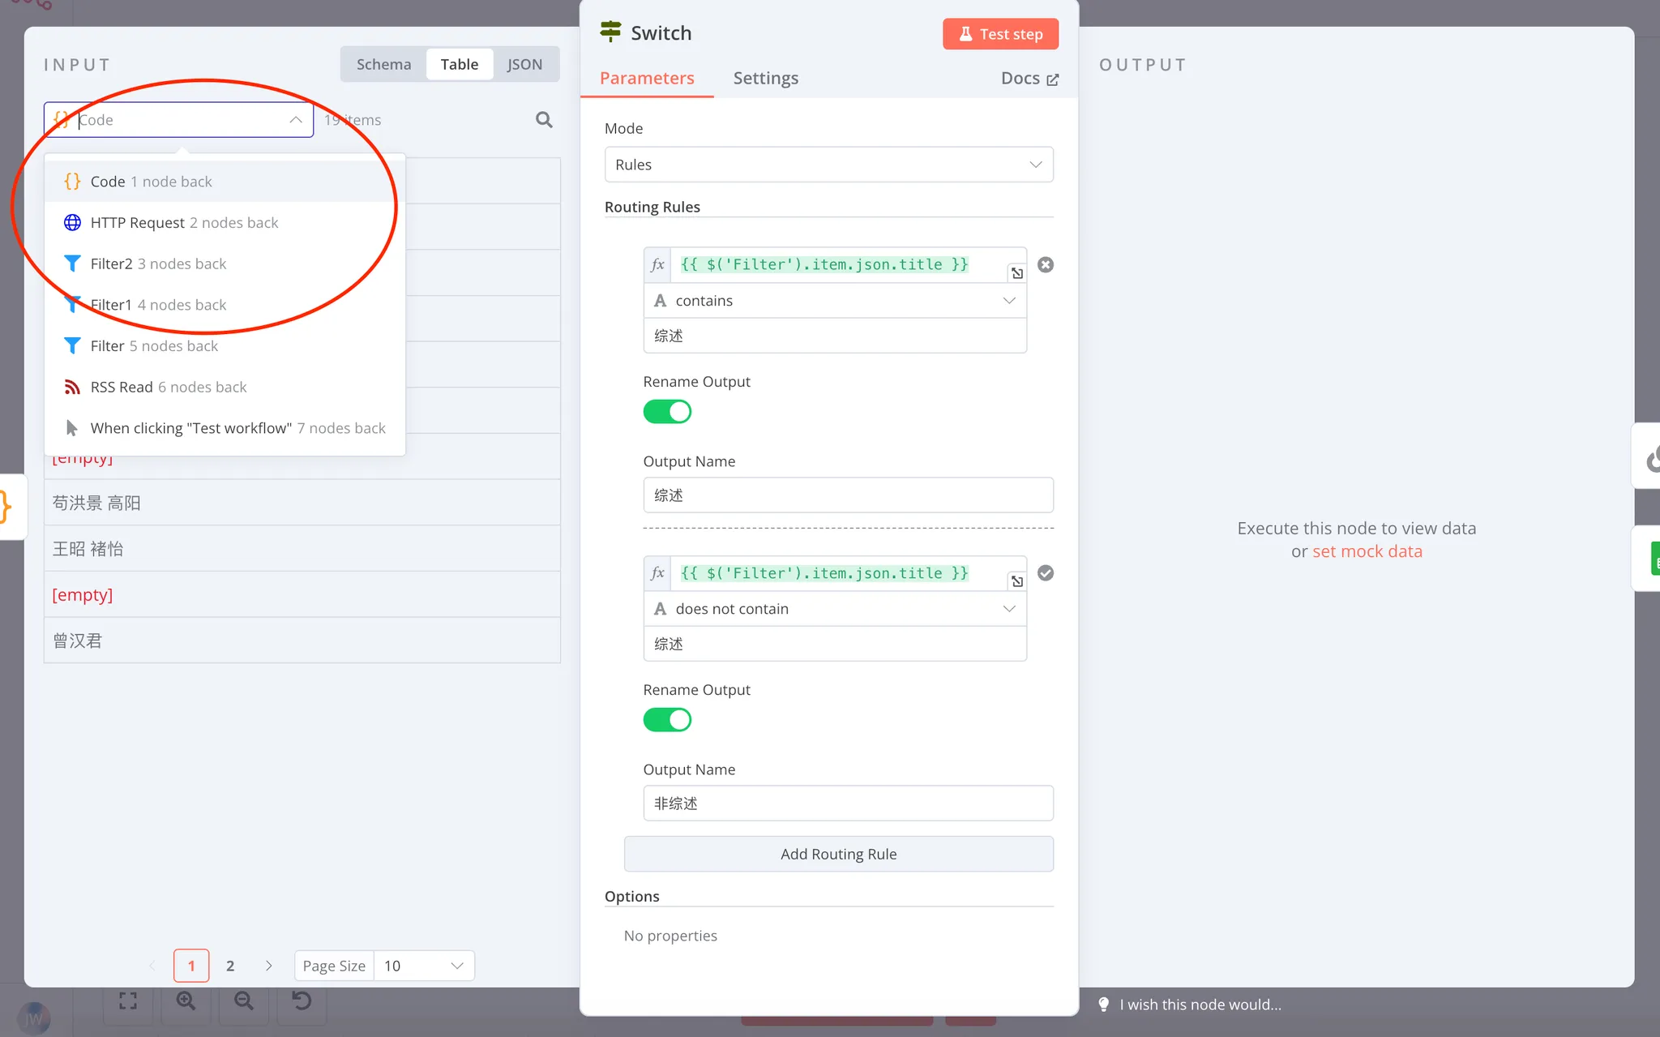Click the Test step button
Image resolution: width=1660 pixels, height=1037 pixels.
[1000, 34]
